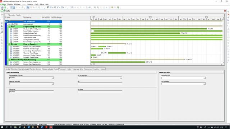Click the person-shaped Resources icon in left sidebar
The height and width of the screenshot is (129, 230).
(1, 26)
